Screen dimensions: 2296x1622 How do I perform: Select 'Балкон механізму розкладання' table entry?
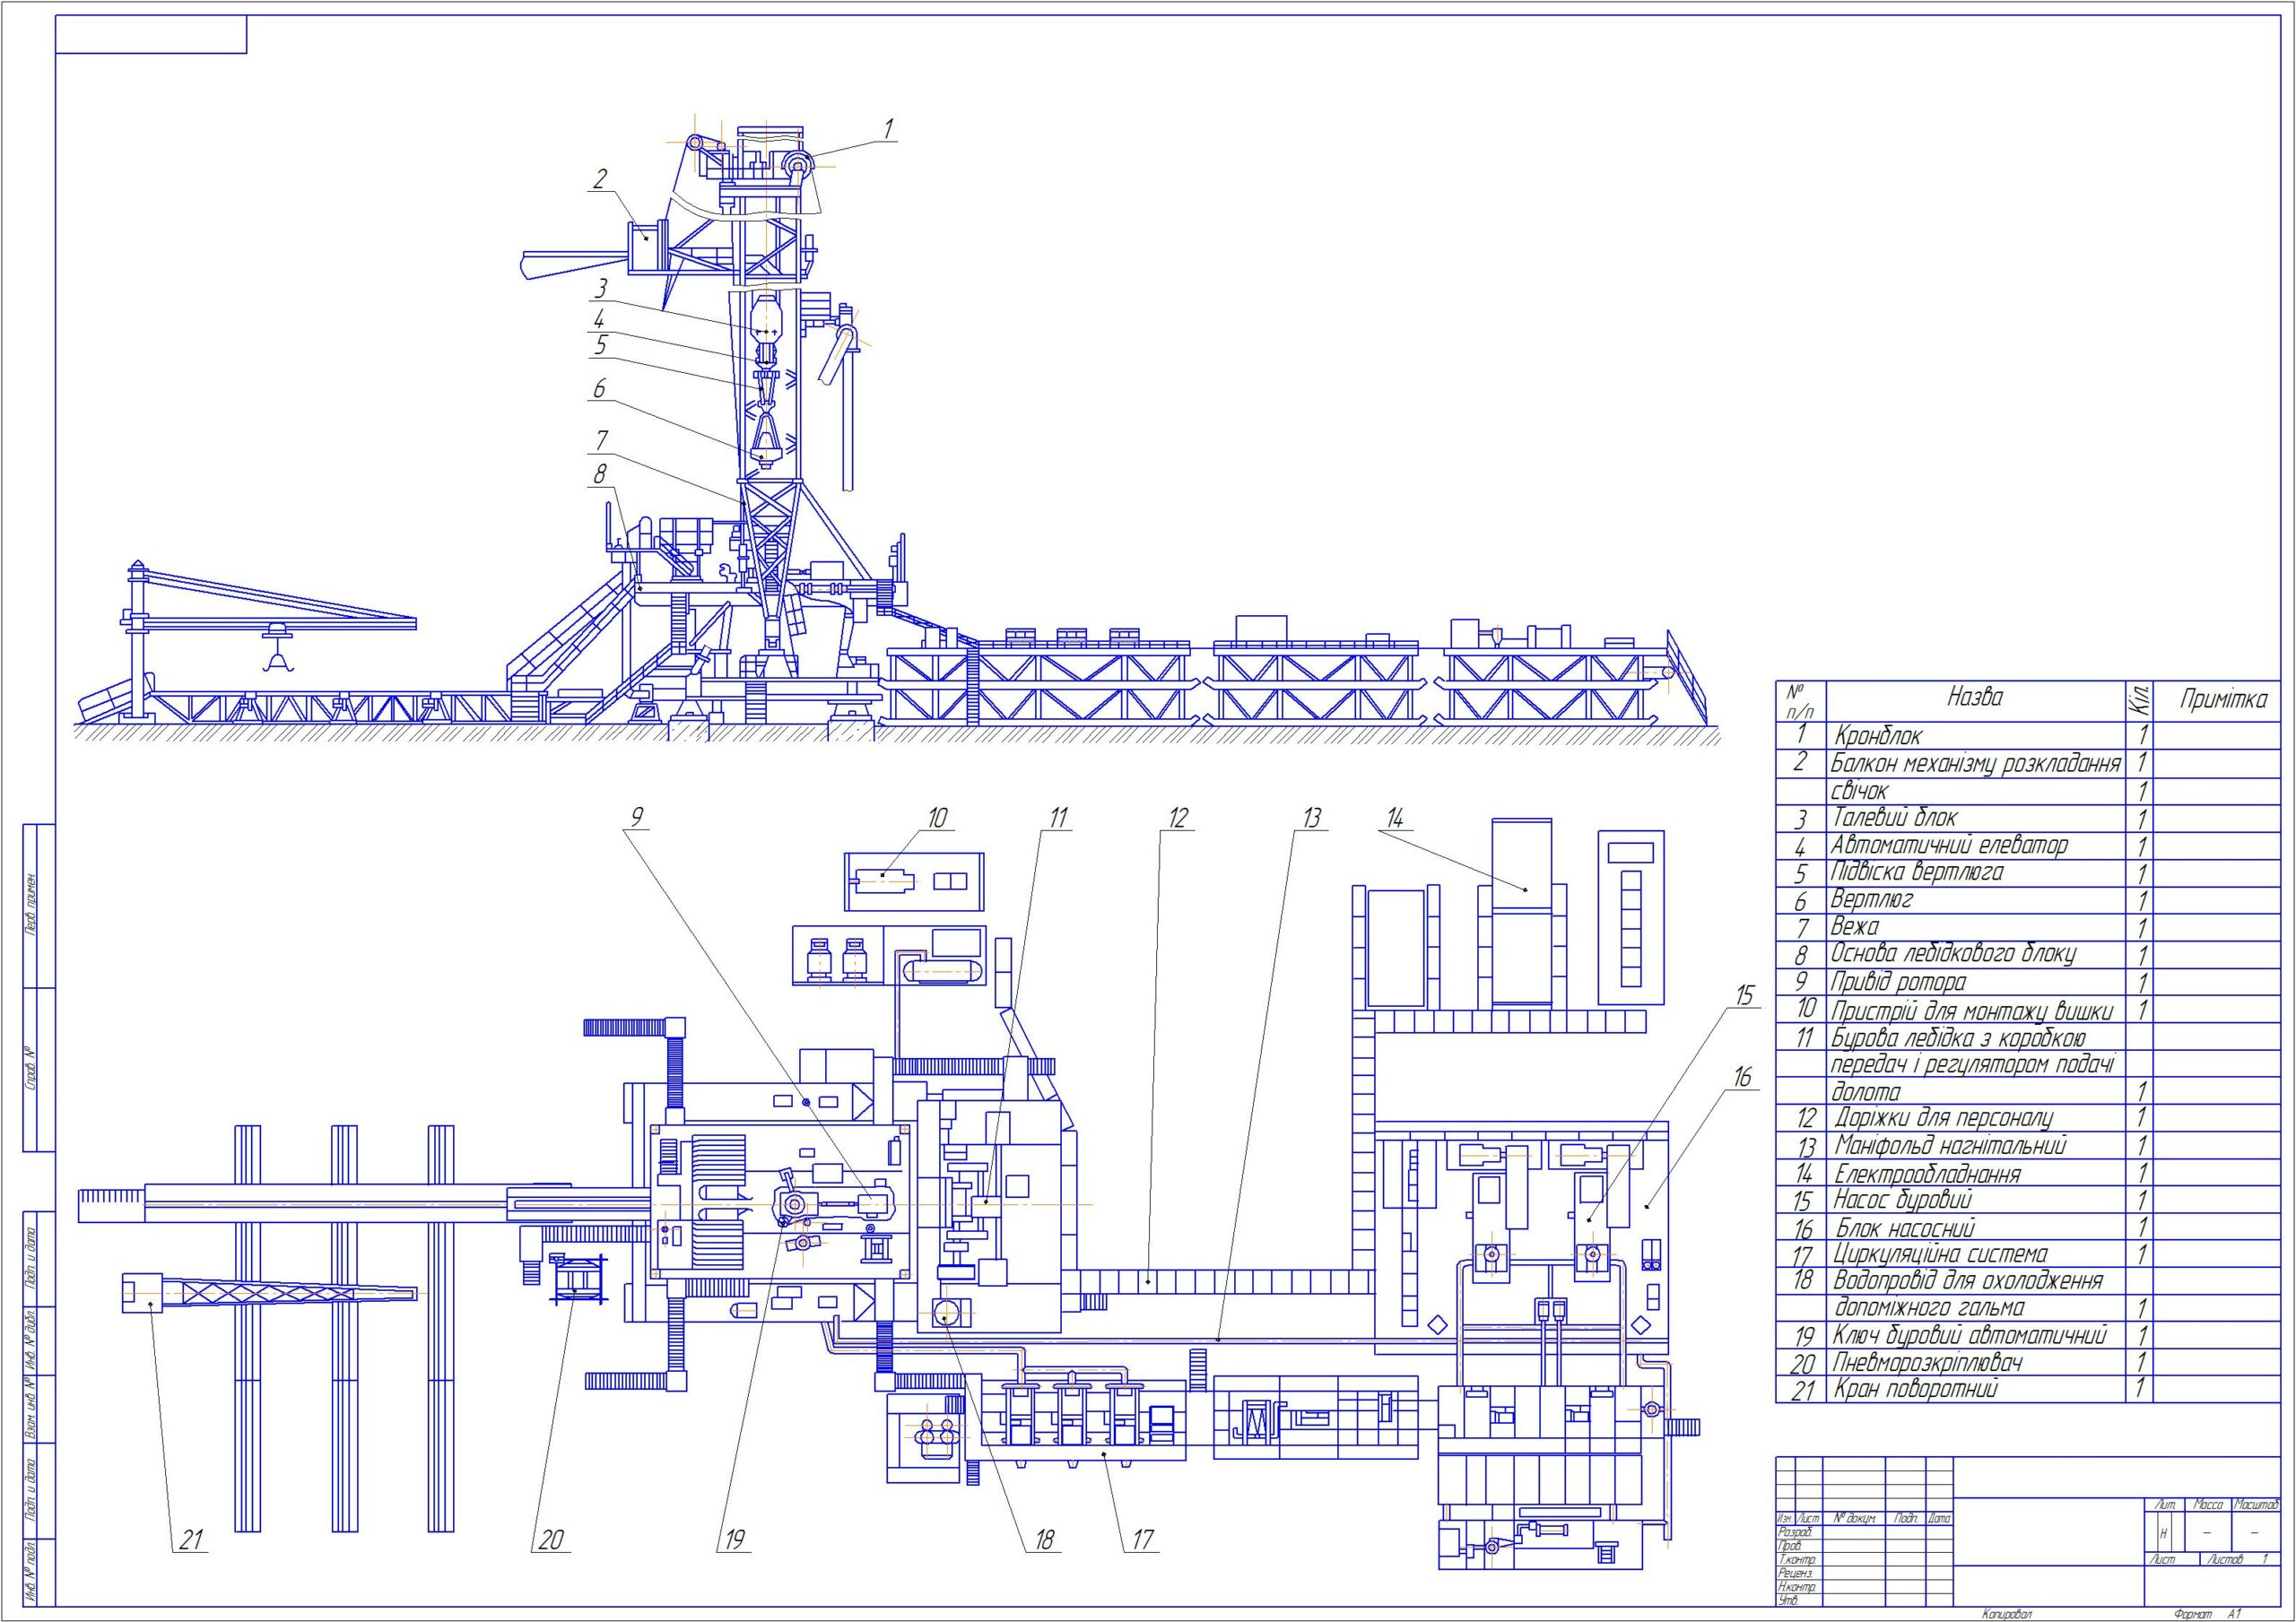coord(1976,765)
